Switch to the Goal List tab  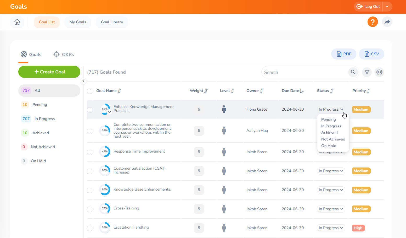click(x=47, y=22)
